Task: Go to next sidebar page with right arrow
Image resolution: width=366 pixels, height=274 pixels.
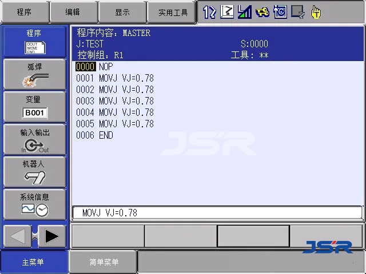Action: [51, 236]
